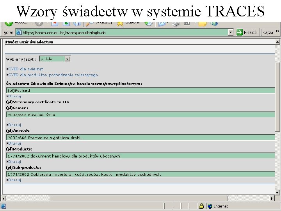Open the polski language dropdown
The image size is (281, 211).
tap(67, 59)
